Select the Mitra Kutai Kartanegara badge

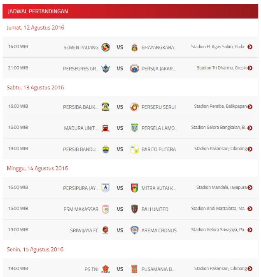(x=135, y=188)
